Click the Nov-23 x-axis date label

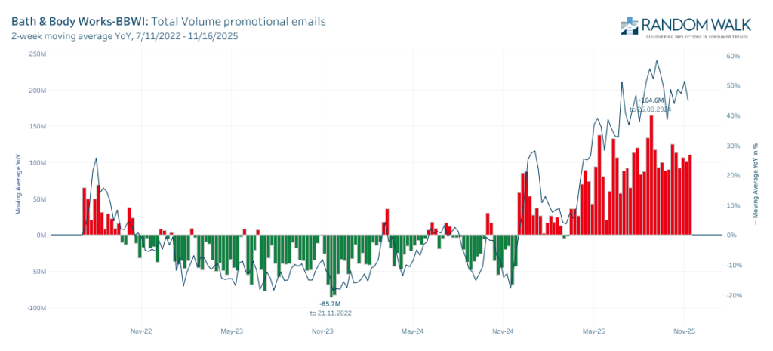click(322, 331)
